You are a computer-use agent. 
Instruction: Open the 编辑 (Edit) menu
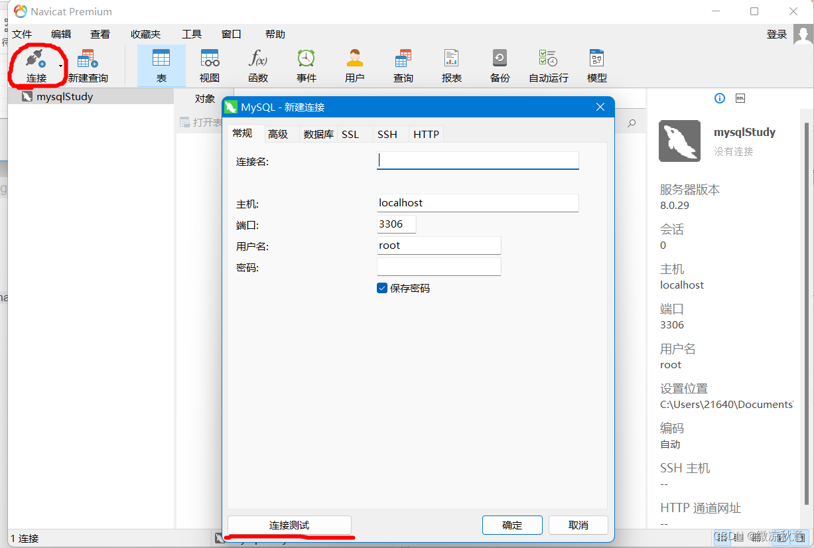click(61, 34)
